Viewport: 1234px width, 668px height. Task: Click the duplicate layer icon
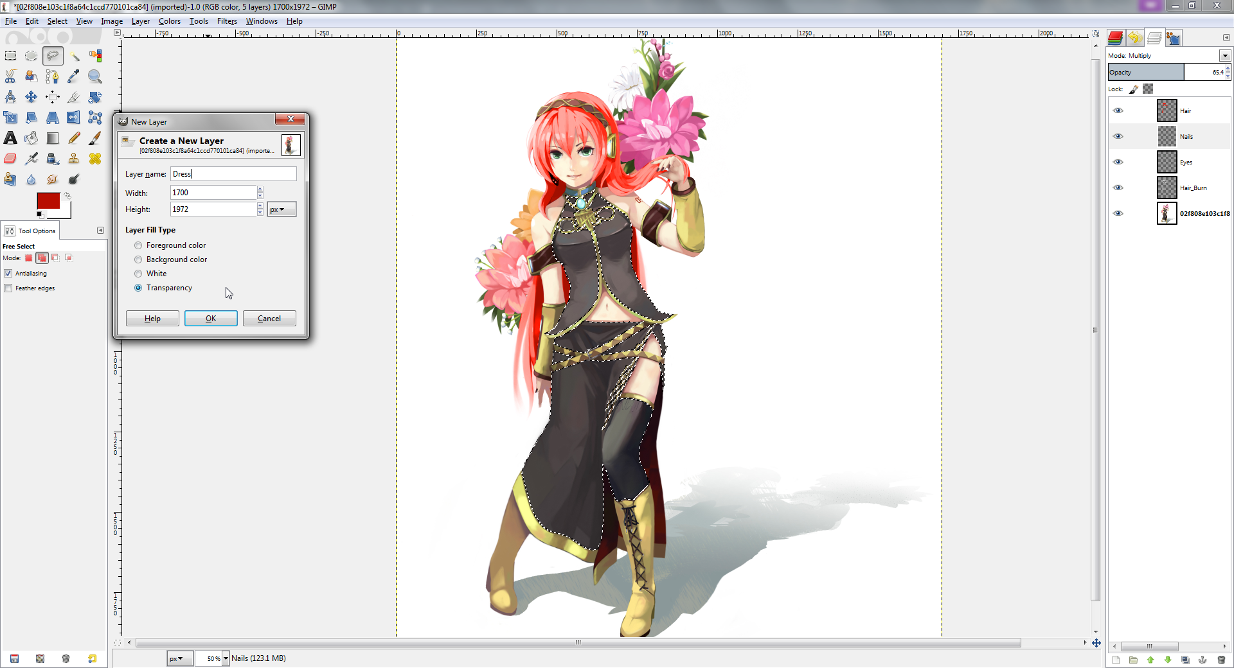[x=1185, y=660]
